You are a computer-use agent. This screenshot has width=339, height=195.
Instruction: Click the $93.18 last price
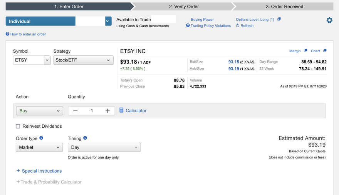[128, 62]
